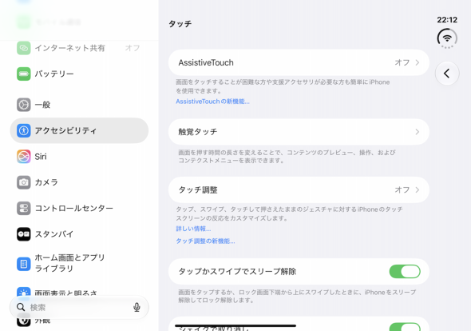Tap the Battery icon in sidebar
This screenshot has height=331, width=471.
23,74
